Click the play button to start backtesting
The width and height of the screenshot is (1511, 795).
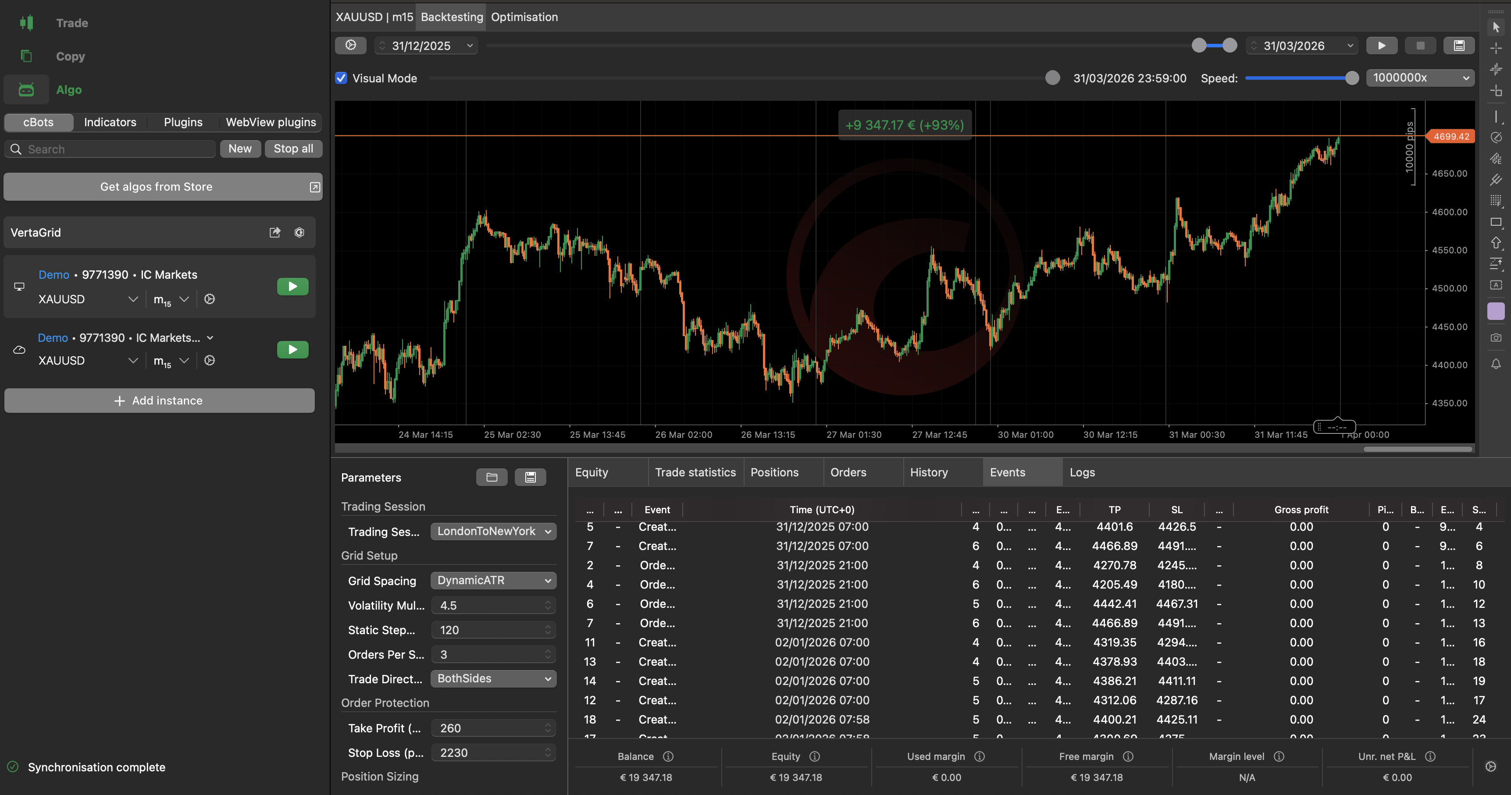(x=1381, y=46)
